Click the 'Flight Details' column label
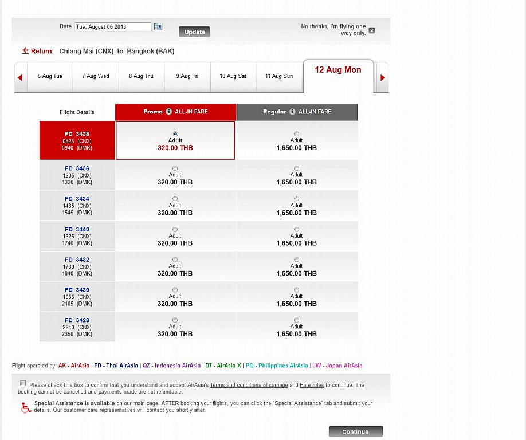The image size is (526, 440). (77, 112)
